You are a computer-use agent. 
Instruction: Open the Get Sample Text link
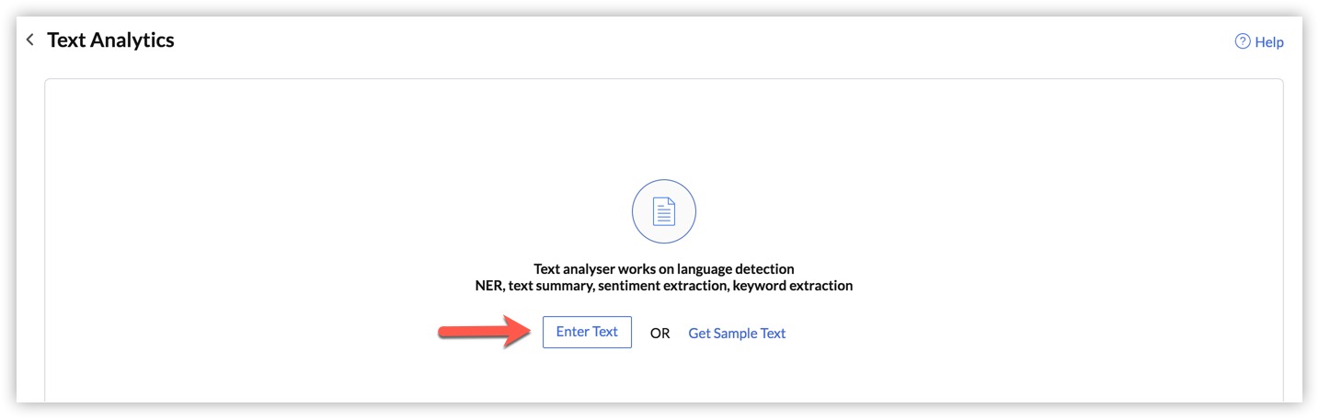click(737, 334)
